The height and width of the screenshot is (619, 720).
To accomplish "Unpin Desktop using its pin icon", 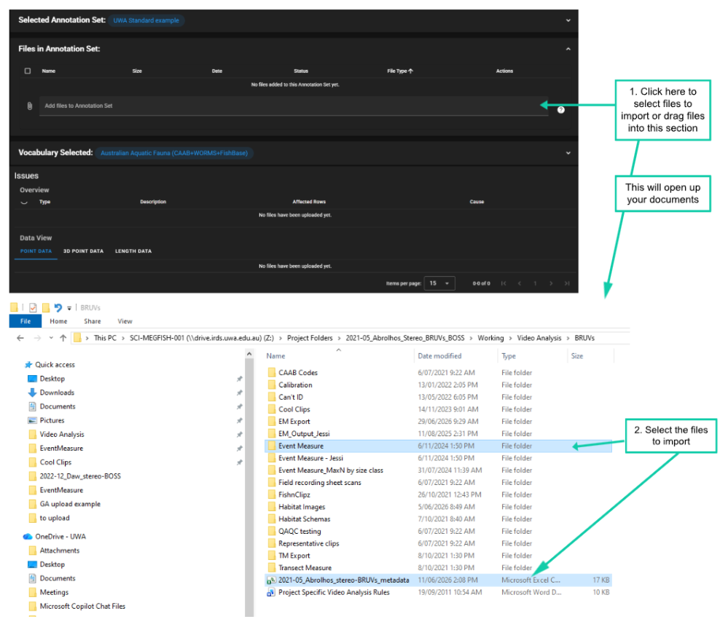I will (x=239, y=379).
